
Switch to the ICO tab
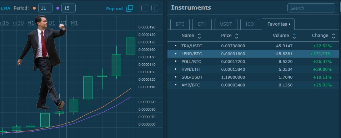pyautogui.click(x=250, y=24)
